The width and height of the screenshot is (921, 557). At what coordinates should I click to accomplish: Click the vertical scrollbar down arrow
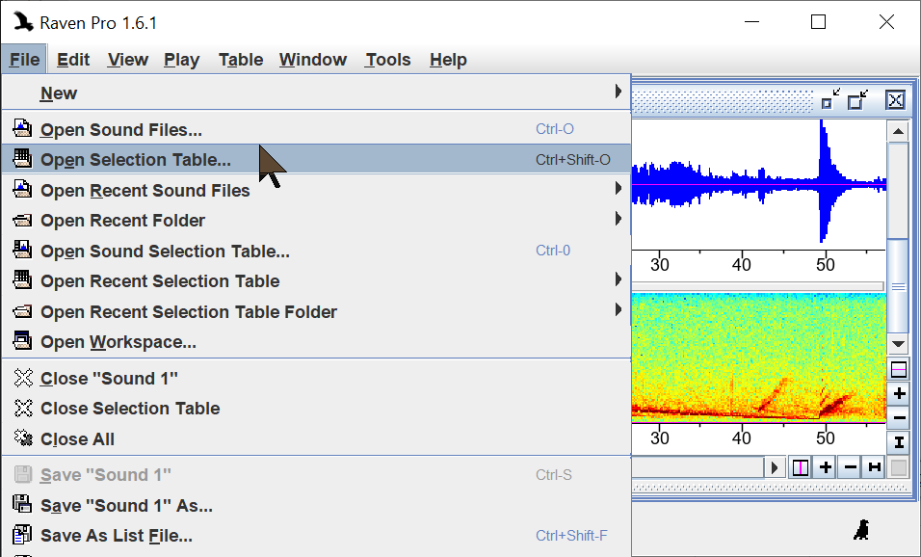[x=898, y=344]
